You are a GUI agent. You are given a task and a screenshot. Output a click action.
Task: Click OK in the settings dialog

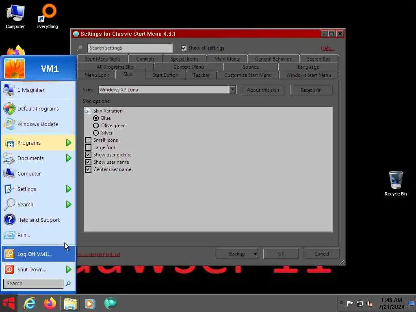281,254
